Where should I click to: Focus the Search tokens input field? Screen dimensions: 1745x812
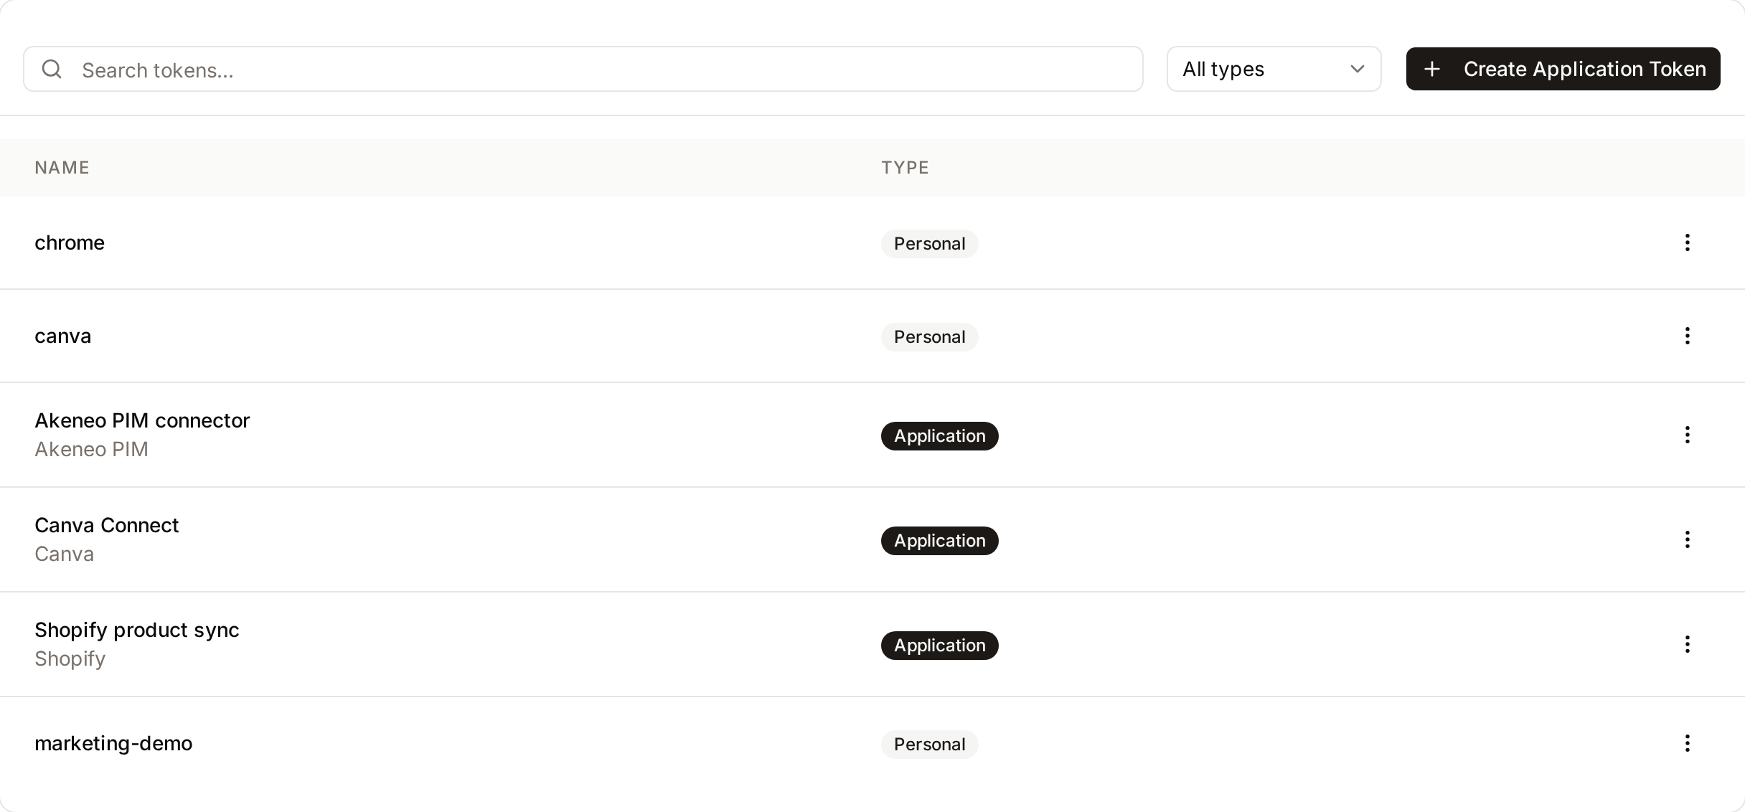point(583,69)
